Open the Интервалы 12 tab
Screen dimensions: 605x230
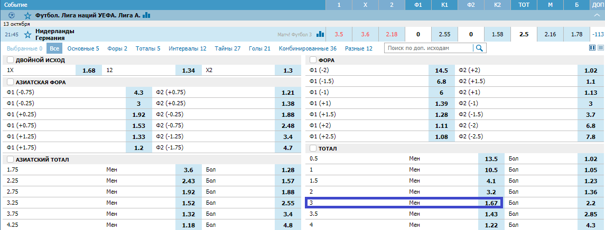pos(188,48)
